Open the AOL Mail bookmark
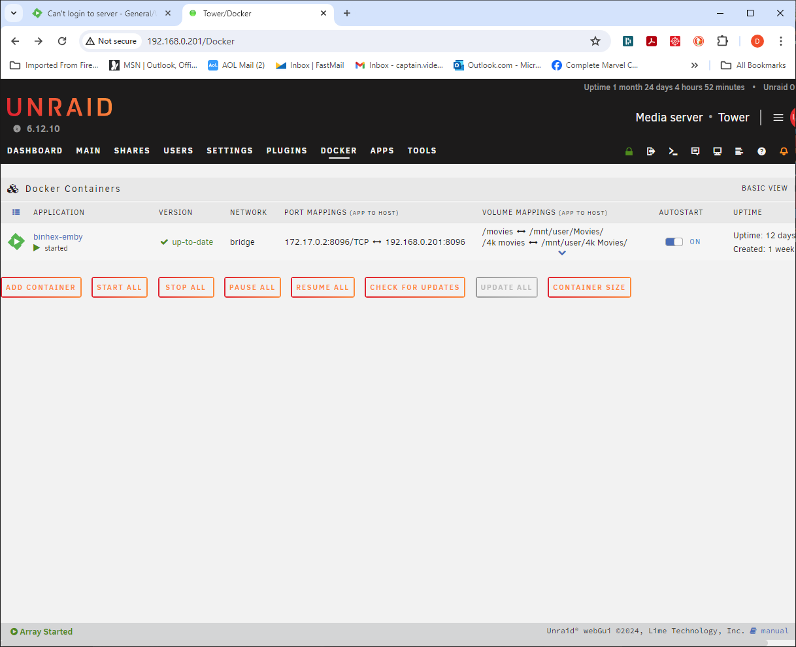 [236, 65]
